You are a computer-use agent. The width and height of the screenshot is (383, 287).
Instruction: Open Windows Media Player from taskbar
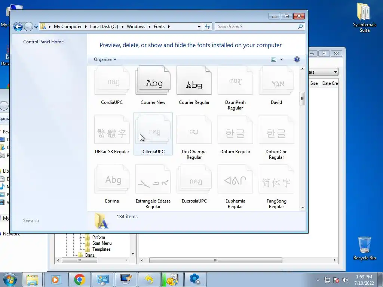click(x=56, y=280)
